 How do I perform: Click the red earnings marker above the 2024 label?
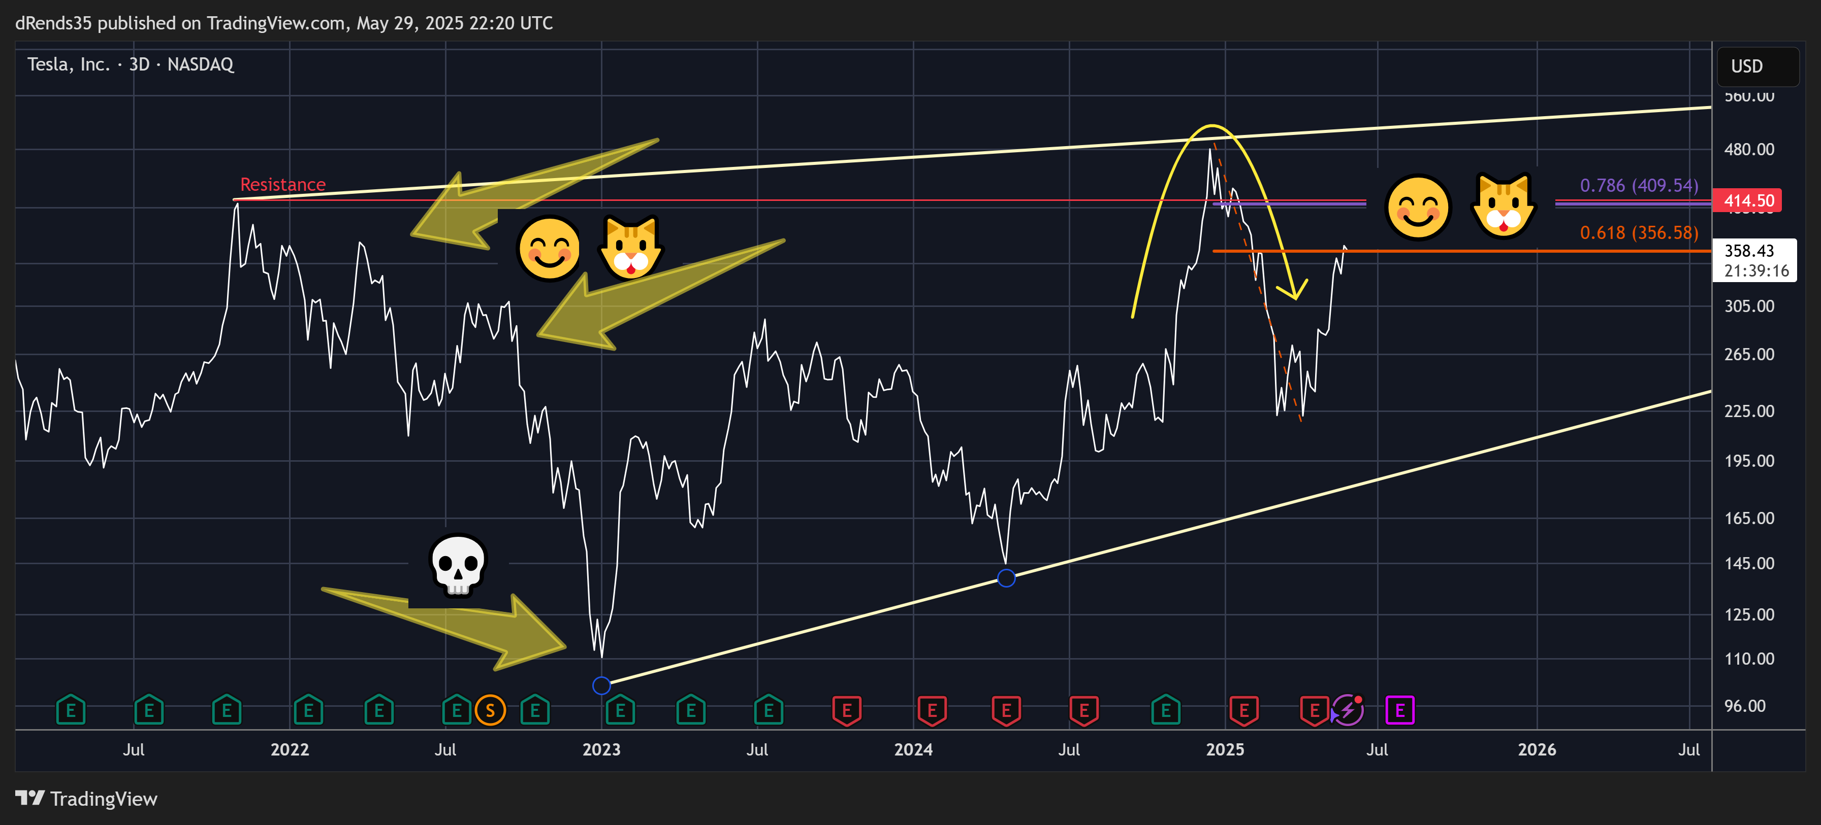pos(932,710)
